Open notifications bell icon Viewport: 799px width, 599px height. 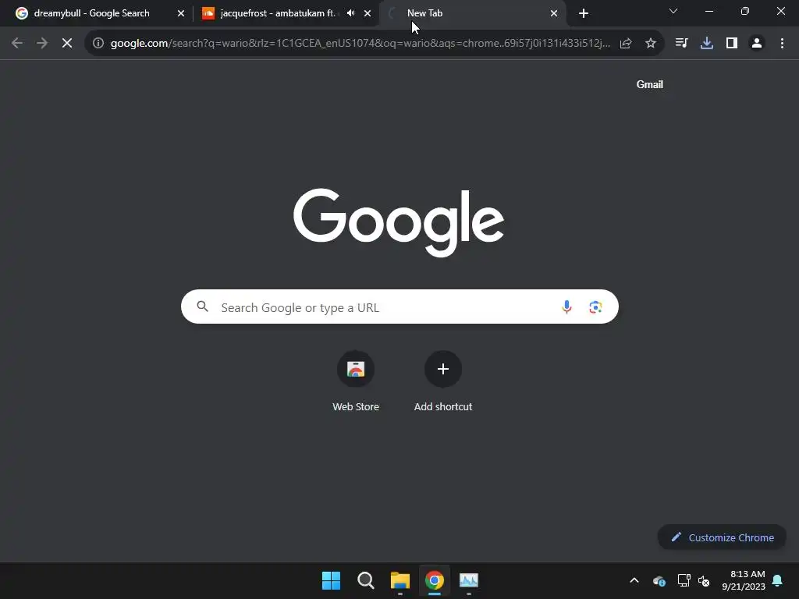click(778, 580)
